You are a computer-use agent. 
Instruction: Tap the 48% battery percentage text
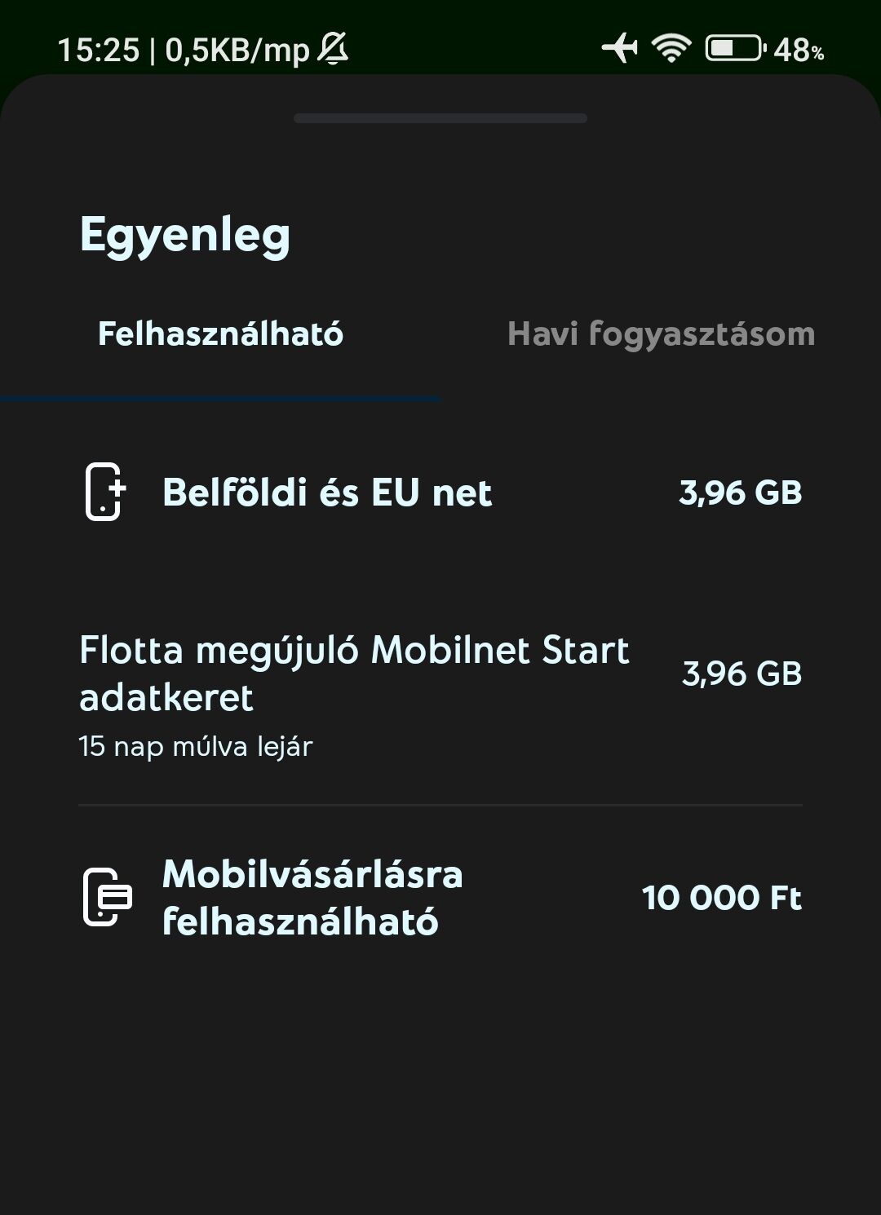pos(799,51)
